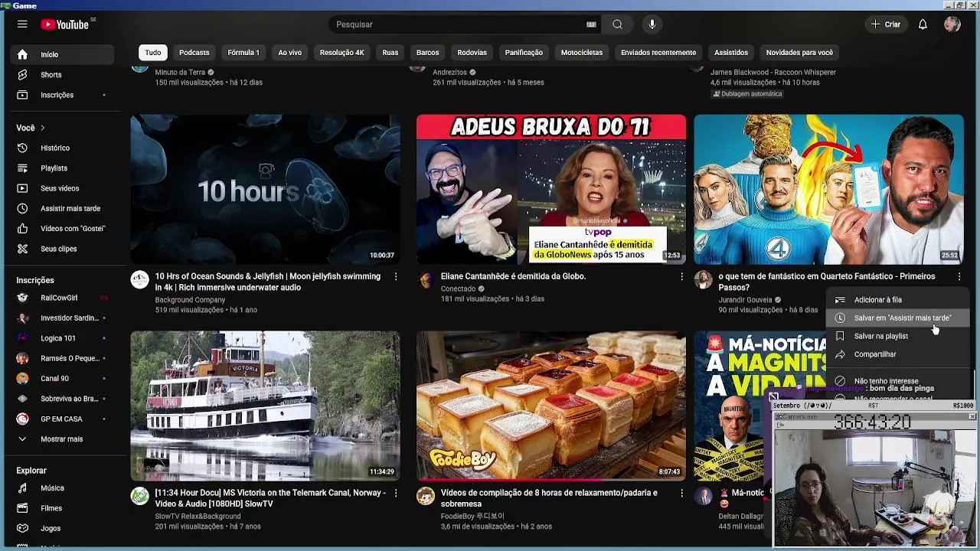Select the Motocicletas filter chip

click(582, 53)
